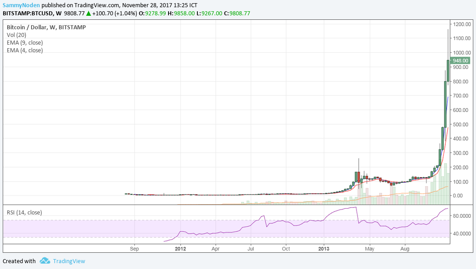Click the Apr time axis label
Viewport: 476px width, 269px height.
coord(215,249)
